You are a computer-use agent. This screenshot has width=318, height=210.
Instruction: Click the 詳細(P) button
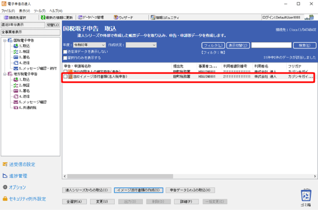(x=186, y=201)
